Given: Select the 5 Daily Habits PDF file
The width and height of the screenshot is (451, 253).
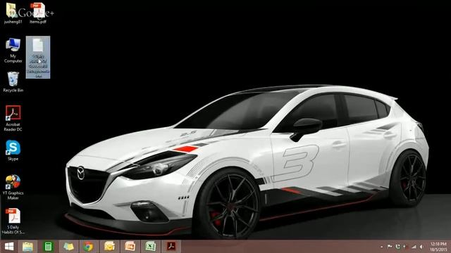Looking at the screenshot, I should pyautogui.click(x=13, y=221).
